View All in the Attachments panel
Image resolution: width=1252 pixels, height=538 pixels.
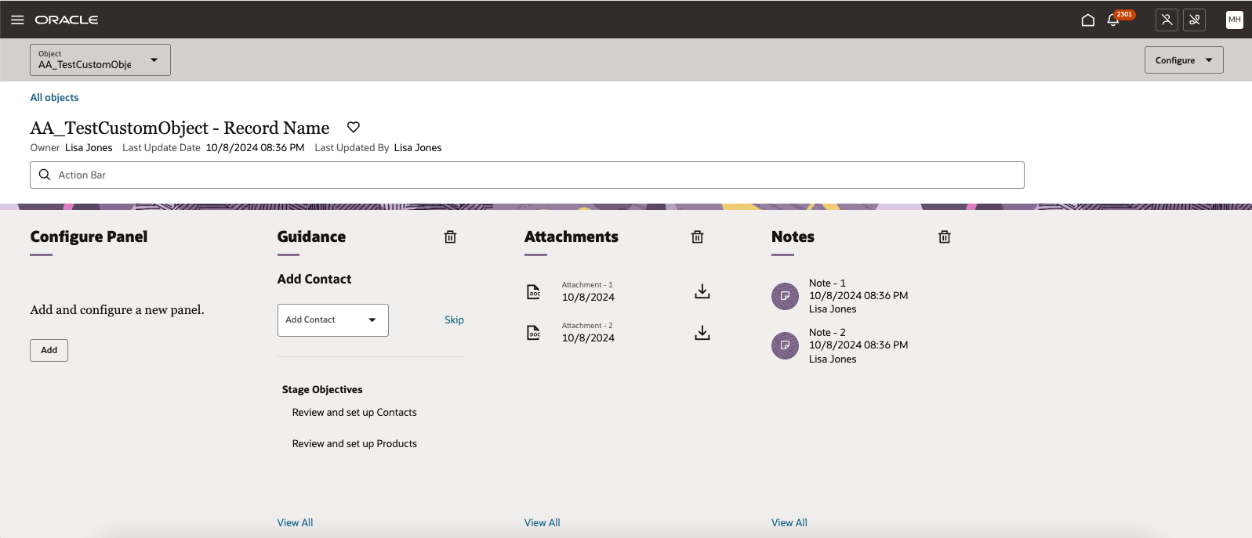pos(542,522)
